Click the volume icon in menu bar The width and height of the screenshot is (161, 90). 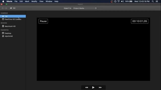pos(123,1)
